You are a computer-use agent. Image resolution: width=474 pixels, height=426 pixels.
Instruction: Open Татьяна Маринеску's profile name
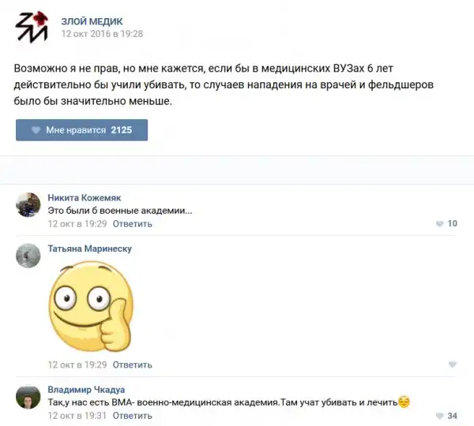coord(90,248)
